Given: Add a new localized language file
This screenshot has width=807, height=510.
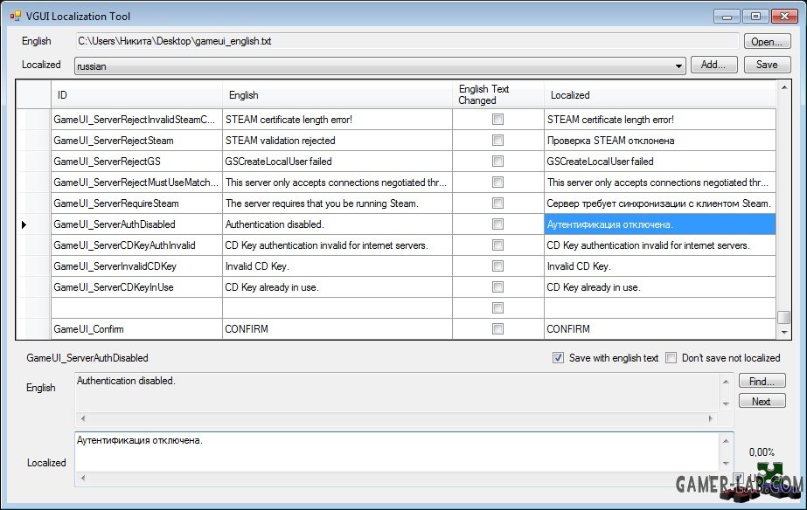Looking at the screenshot, I should click(713, 65).
